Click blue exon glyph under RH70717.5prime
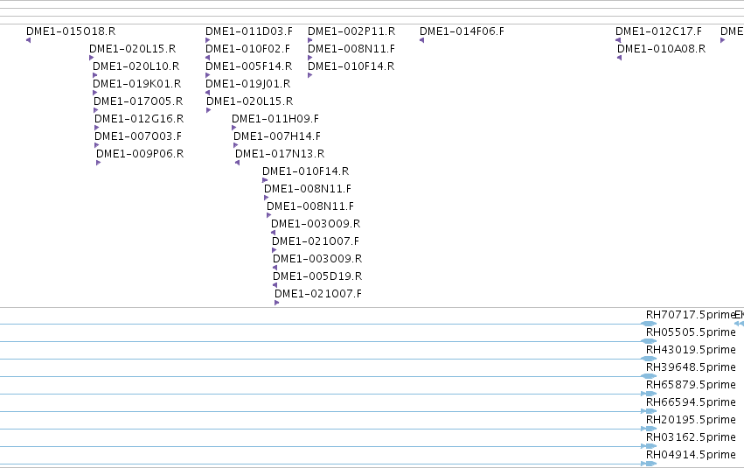The width and height of the screenshot is (744, 468). [x=649, y=324]
